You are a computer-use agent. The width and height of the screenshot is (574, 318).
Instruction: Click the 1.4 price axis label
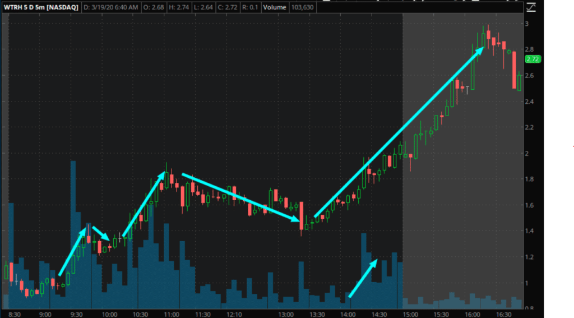[529, 231]
